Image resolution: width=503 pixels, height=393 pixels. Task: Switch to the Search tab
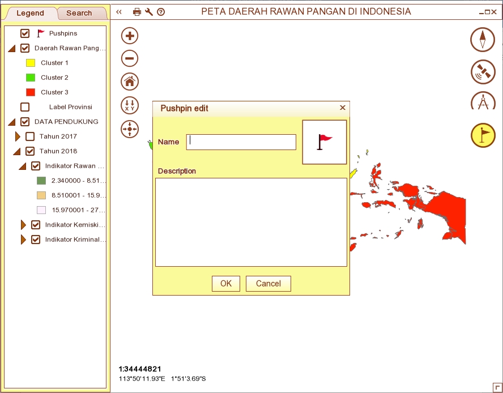79,13
